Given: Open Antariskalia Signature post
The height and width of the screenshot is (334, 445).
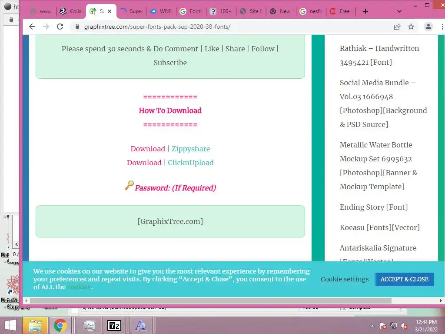Looking at the screenshot, I should click(x=378, y=248).
